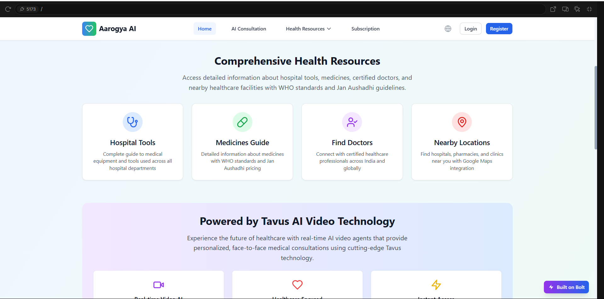
Task: Click the Comprehensive Health Resources heading
Action: [297, 61]
